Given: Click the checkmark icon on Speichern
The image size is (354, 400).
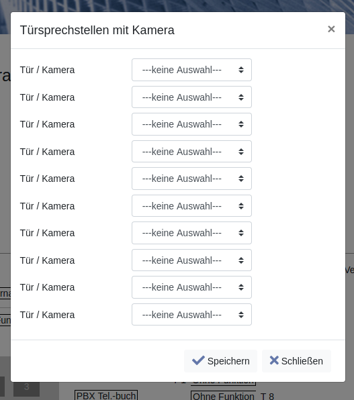Looking at the screenshot, I should point(198,360).
